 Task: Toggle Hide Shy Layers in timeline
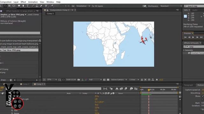tap(117, 89)
